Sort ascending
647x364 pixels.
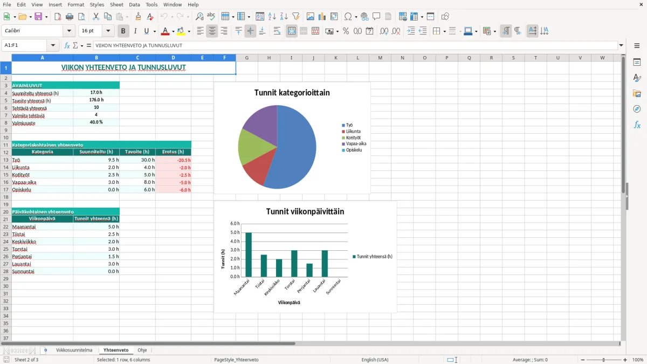[x=272, y=17]
